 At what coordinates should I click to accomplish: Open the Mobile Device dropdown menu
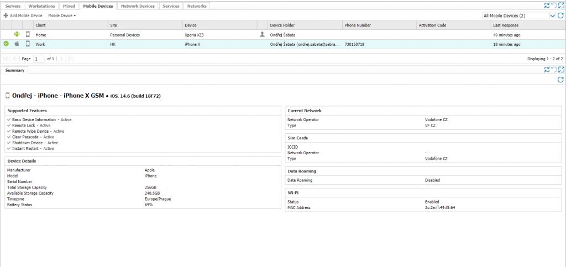tap(62, 15)
